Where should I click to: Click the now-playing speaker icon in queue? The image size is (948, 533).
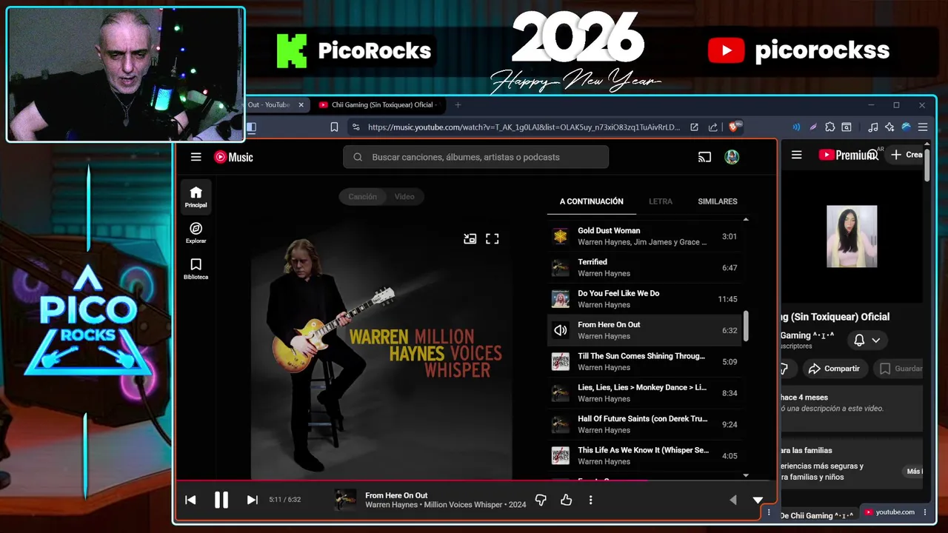point(561,330)
